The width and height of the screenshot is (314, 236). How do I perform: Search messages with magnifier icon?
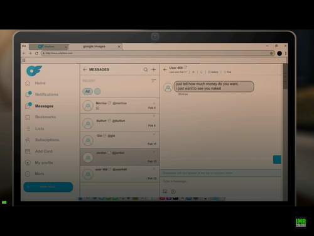click(146, 70)
